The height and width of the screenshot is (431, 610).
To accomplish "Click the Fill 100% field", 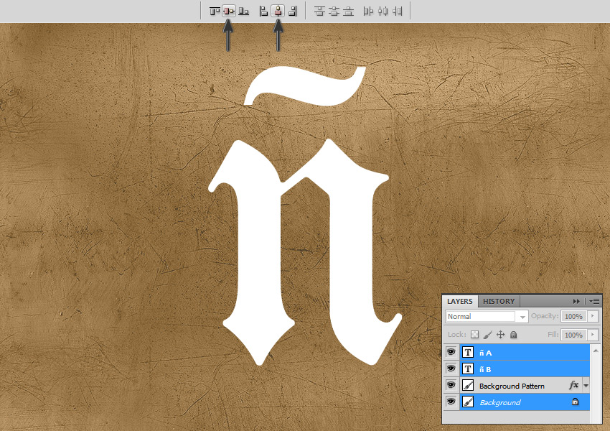I will tap(574, 335).
